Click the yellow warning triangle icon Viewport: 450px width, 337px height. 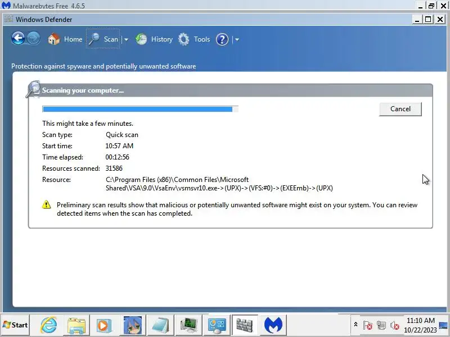tap(47, 204)
